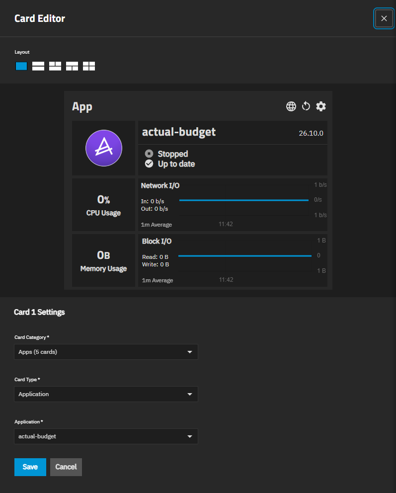Click the Card Editor title
This screenshot has height=493, width=396.
[40, 18]
